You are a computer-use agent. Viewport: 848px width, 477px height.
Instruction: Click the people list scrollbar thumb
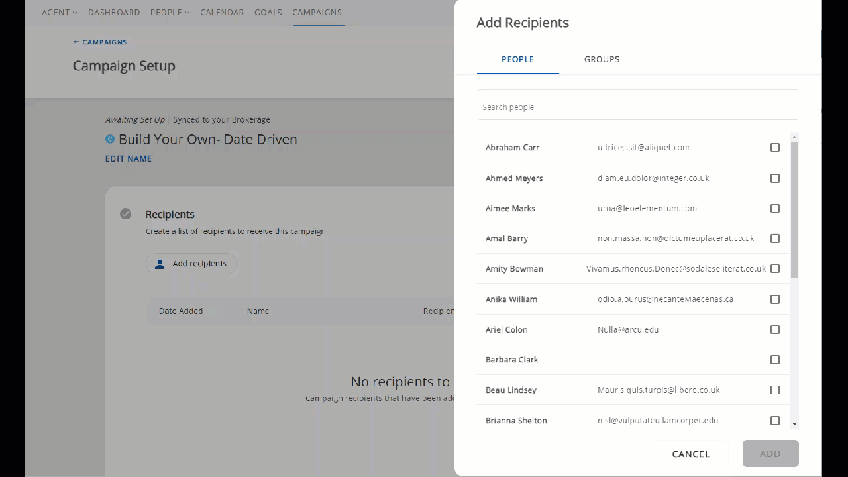point(794,209)
